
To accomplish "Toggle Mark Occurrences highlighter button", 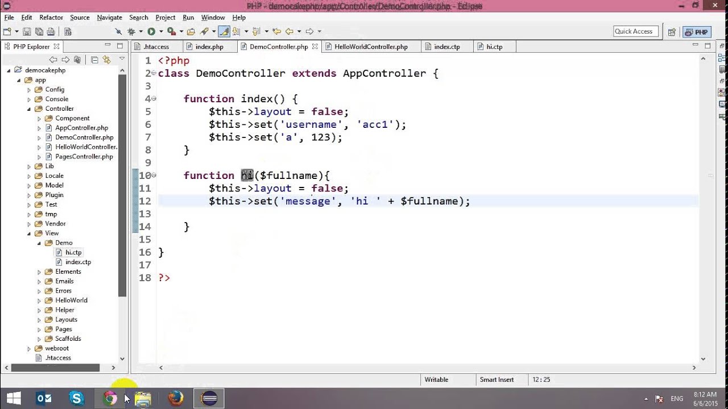I will click(224, 32).
